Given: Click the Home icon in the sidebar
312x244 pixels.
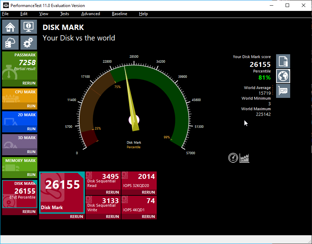Looking at the screenshot, I should (11, 27).
